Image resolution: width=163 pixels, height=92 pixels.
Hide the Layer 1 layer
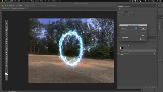[119, 48]
